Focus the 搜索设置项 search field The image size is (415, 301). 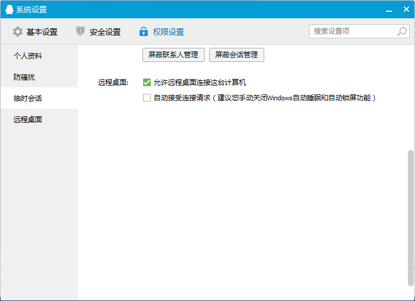click(x=353, y=31)
